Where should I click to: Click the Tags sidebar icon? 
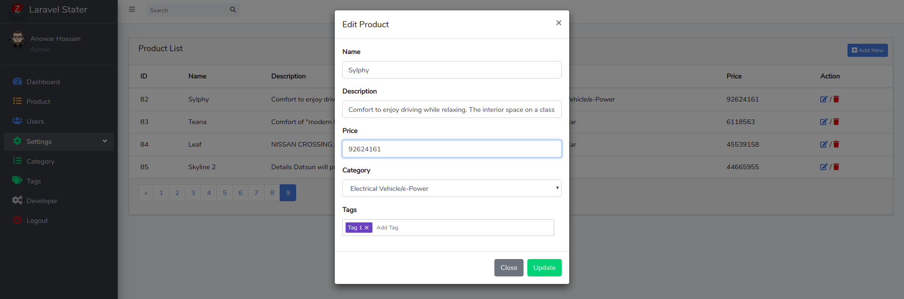[x=17, y=181]
